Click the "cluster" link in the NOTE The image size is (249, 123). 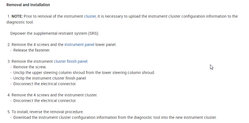(x=90, y=16)
